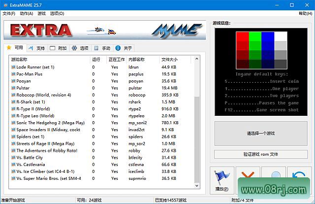Open the 文件(F) menu

pos(9,13)
